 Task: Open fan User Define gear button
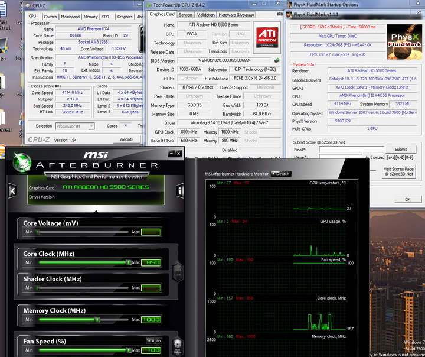[x=178, y=347]
